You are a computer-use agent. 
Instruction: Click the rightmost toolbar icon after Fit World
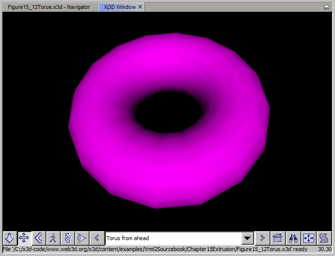[324, 238]
